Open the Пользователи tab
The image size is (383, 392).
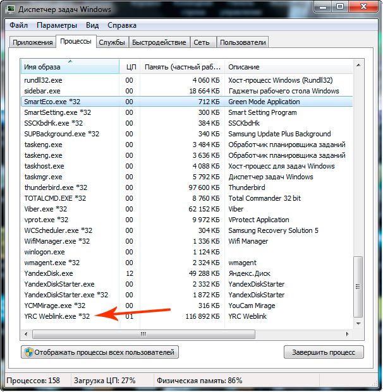[243, 42]
